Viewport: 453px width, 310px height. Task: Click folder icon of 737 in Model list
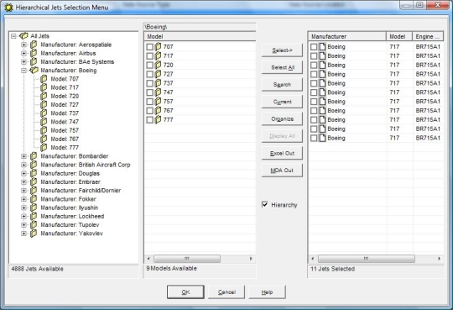click(x=158, y=83)
